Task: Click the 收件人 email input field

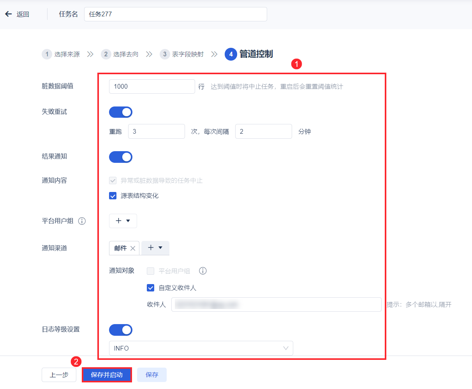Action: pos(277,305)
